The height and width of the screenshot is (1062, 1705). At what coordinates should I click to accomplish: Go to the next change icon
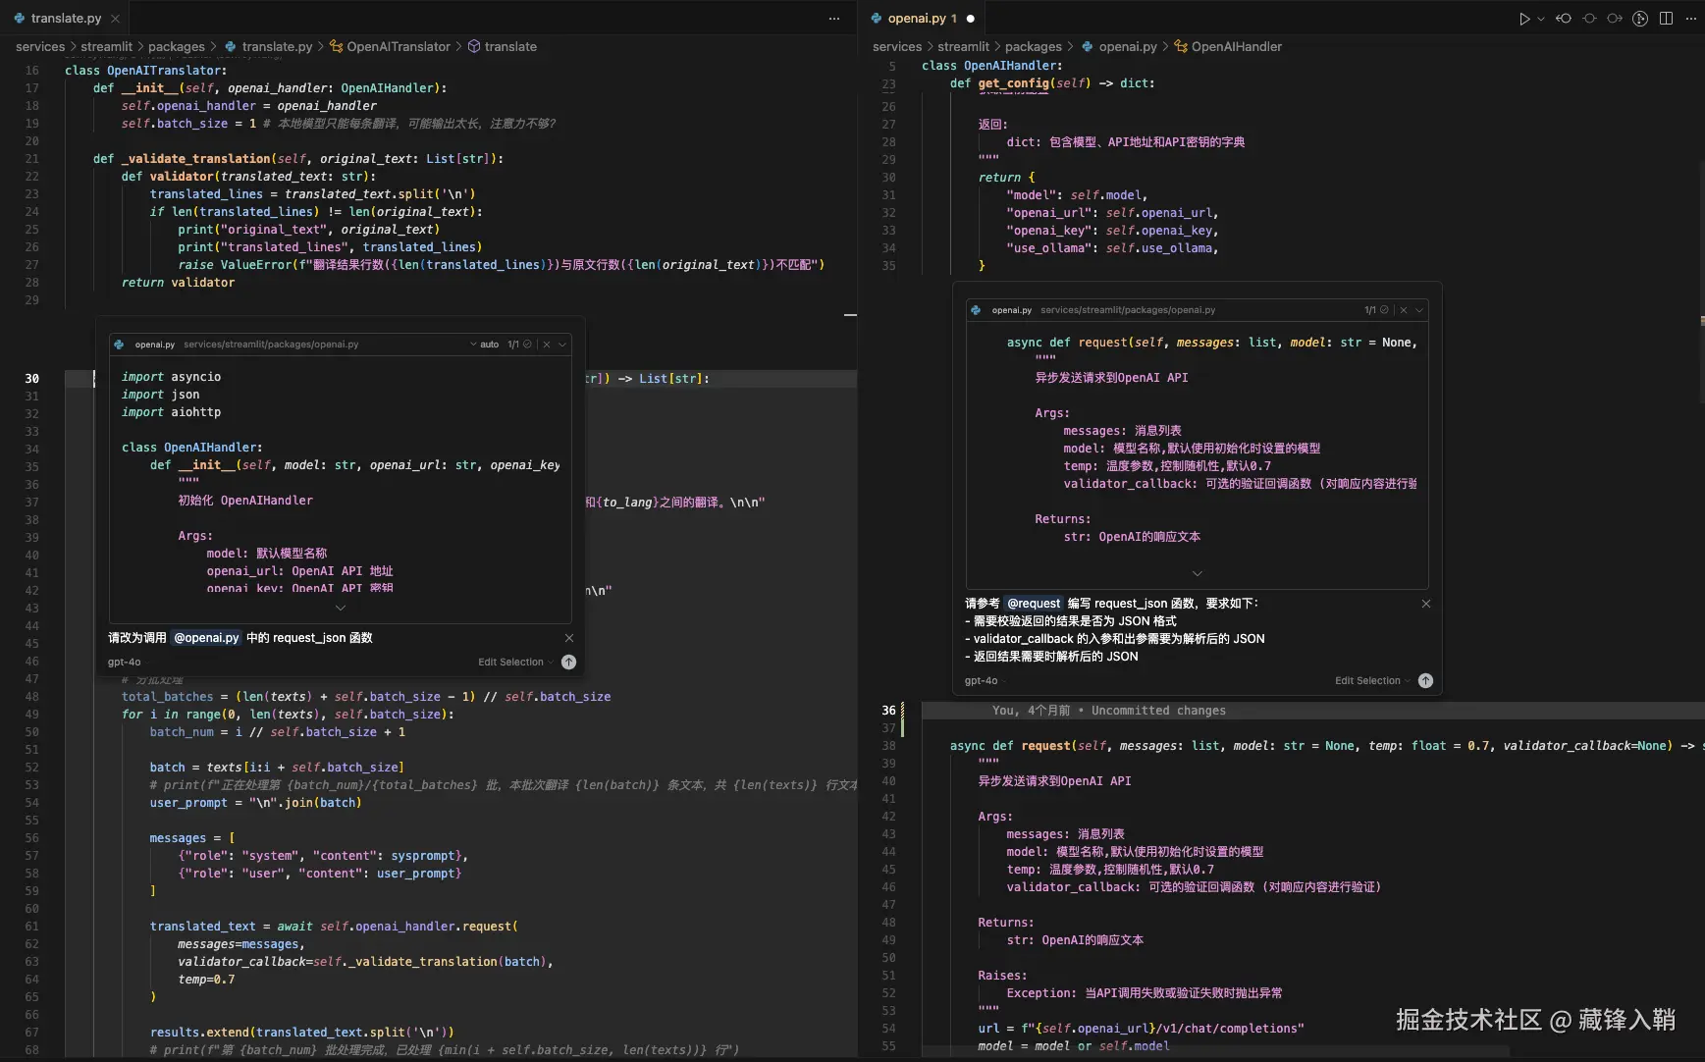1615,19
